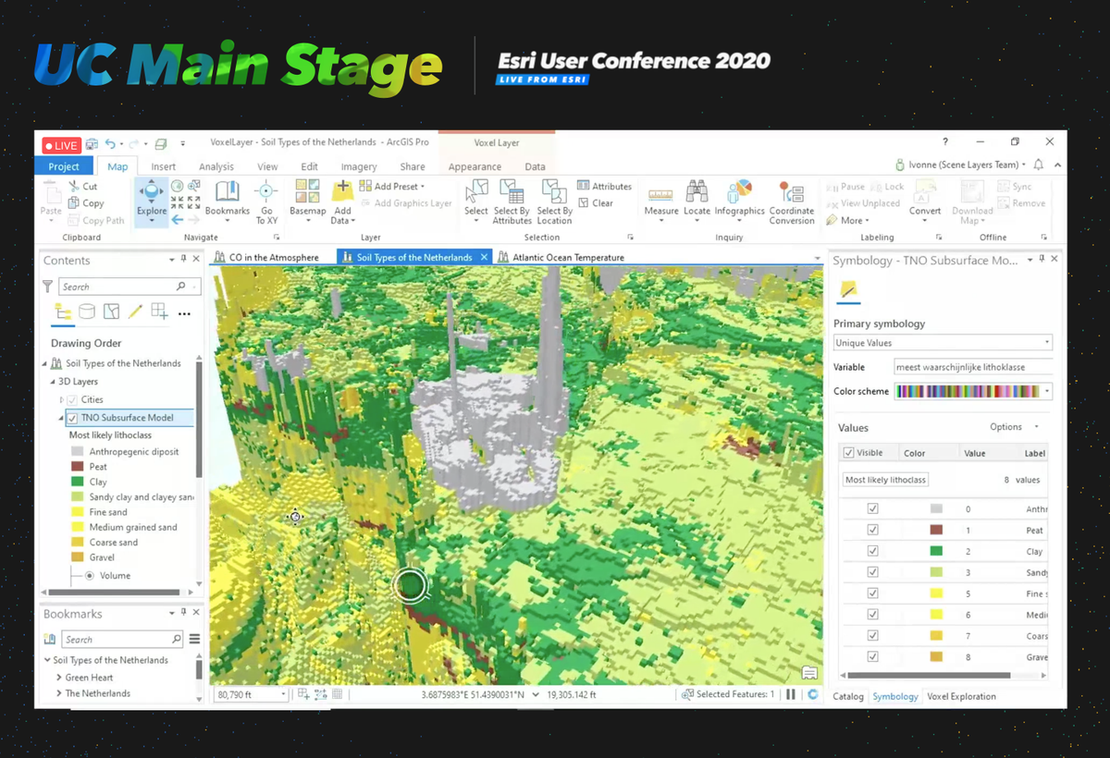This screenshot has width=1110, height=758.
Task: Select the Volume radio button
Action: (90, 576)
